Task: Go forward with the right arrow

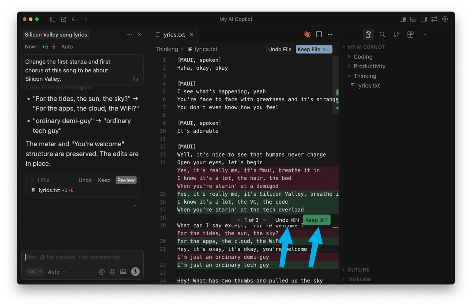Action: pyautogui.click(x=85, y=19)
